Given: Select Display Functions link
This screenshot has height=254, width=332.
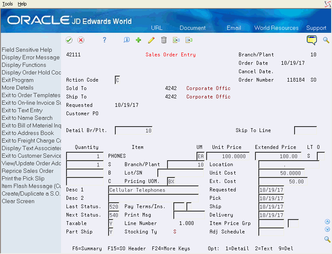Looking at the screenshot, I should [x=24, y=65].
